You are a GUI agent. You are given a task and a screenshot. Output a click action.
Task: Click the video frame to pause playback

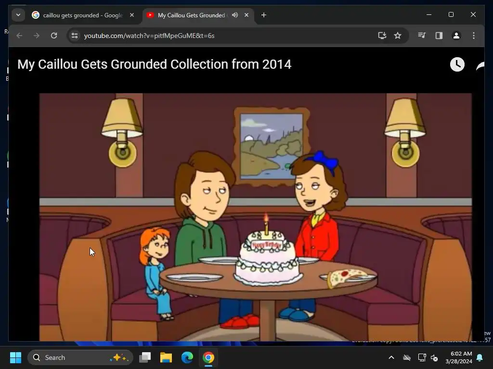pyautogui.click(x=255, y=217)
